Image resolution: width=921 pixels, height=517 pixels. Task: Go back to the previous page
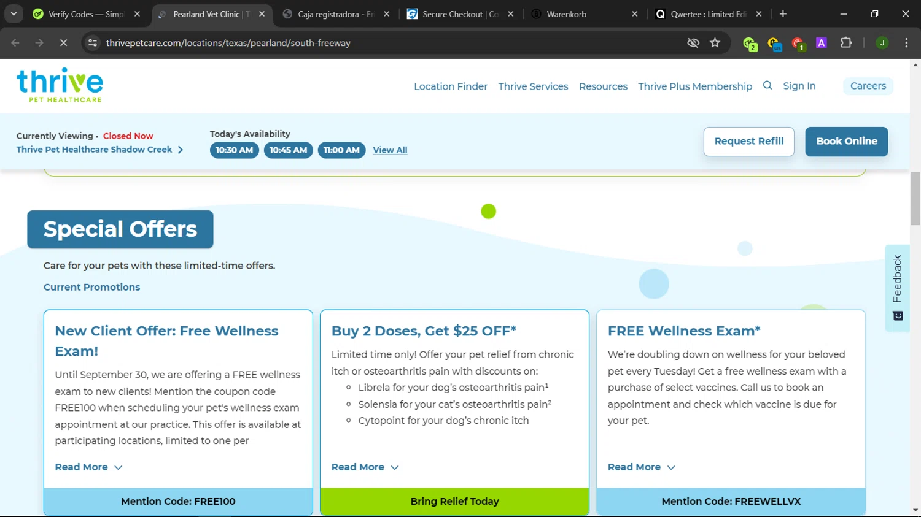click(15, 43)
